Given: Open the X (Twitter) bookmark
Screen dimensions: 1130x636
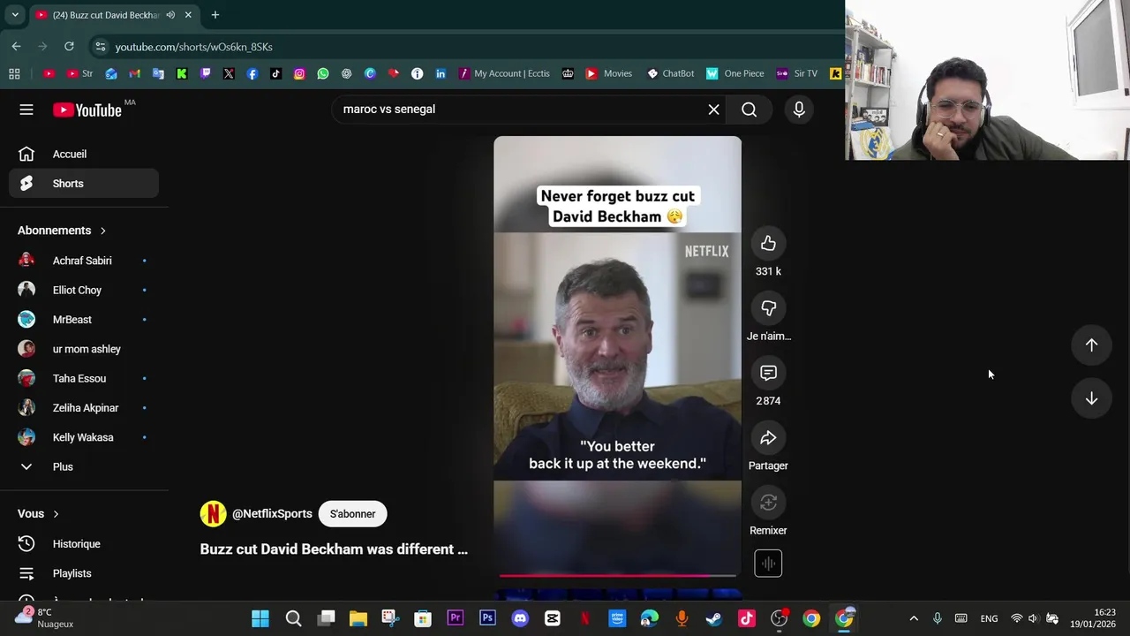Looking at the screenshot, I should (229, 73).
